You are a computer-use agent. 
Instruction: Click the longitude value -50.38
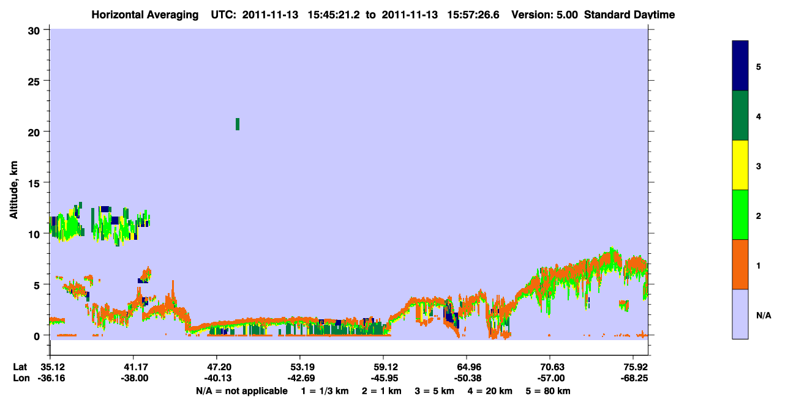(x=467, y=379)
